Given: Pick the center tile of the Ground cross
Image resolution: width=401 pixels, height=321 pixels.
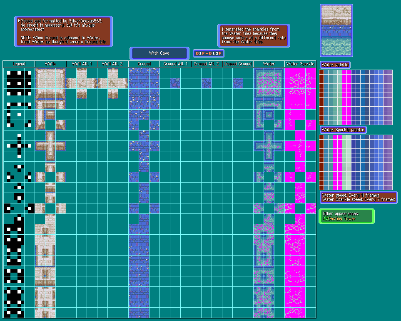Looking at the screenshot, I should [144, 146].
